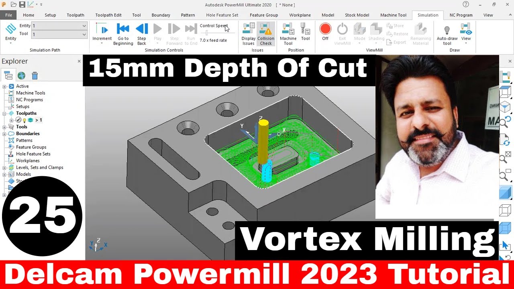Click the zoom-with-rotate magnifier icon
514x289 pixels.
click(x=504, y=122)
